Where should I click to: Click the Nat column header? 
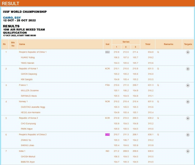coord(108,44)
